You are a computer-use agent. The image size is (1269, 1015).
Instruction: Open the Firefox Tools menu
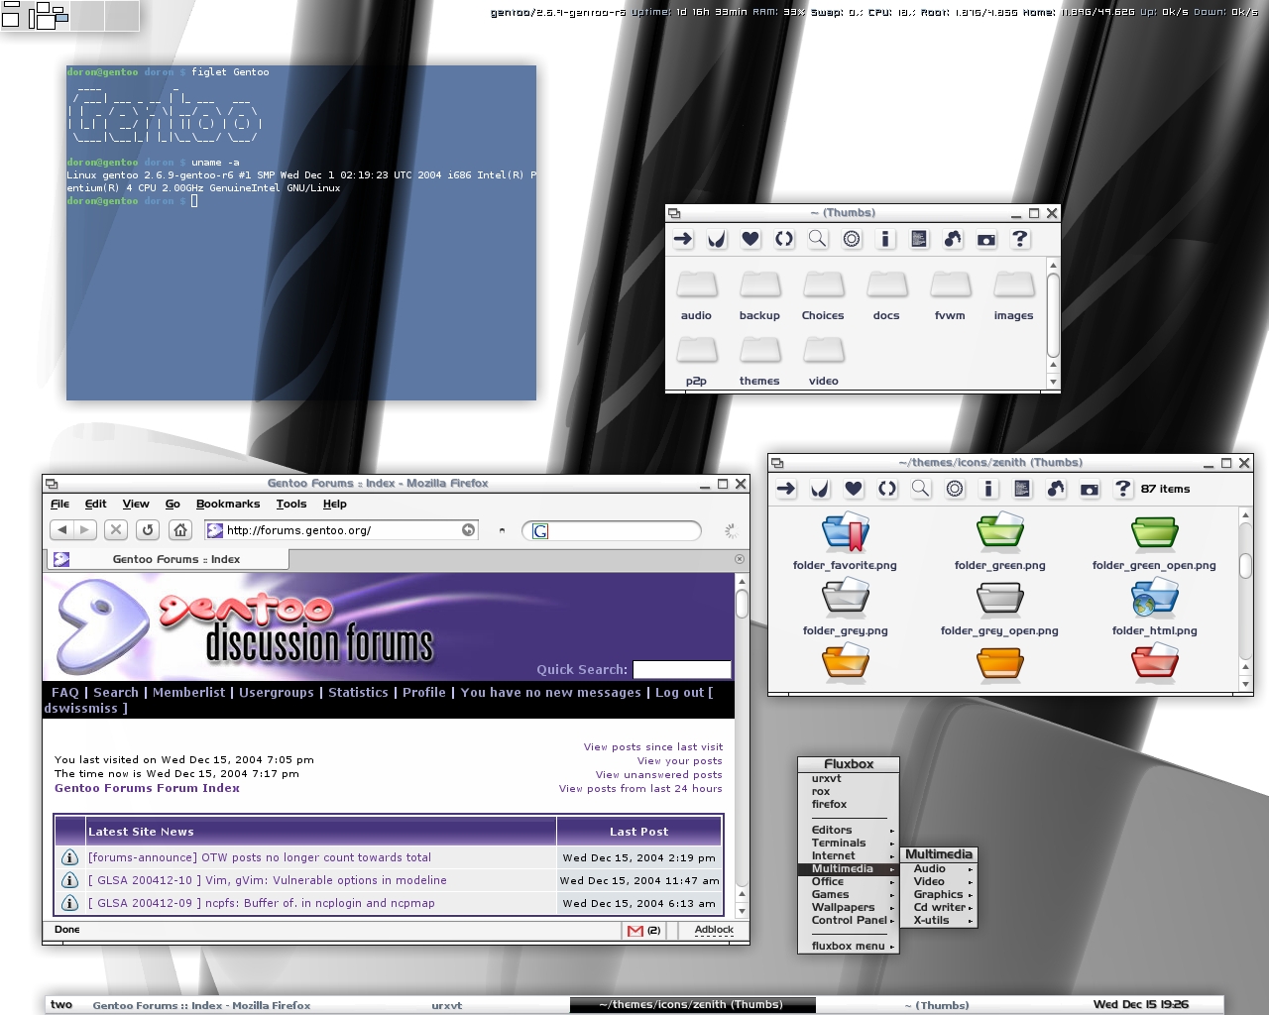click(x=291, y=504)
